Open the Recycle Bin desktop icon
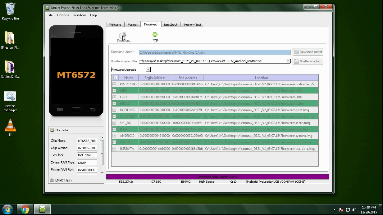383x215 pixels. point(10,9)
